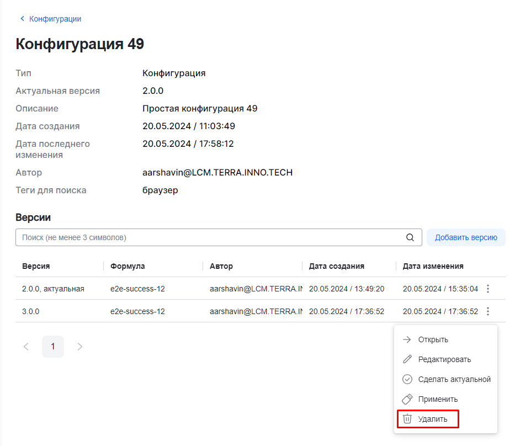Choose Редактировать from the context menu
Viewport: 515px width, 446px height.
coord(444,359)
